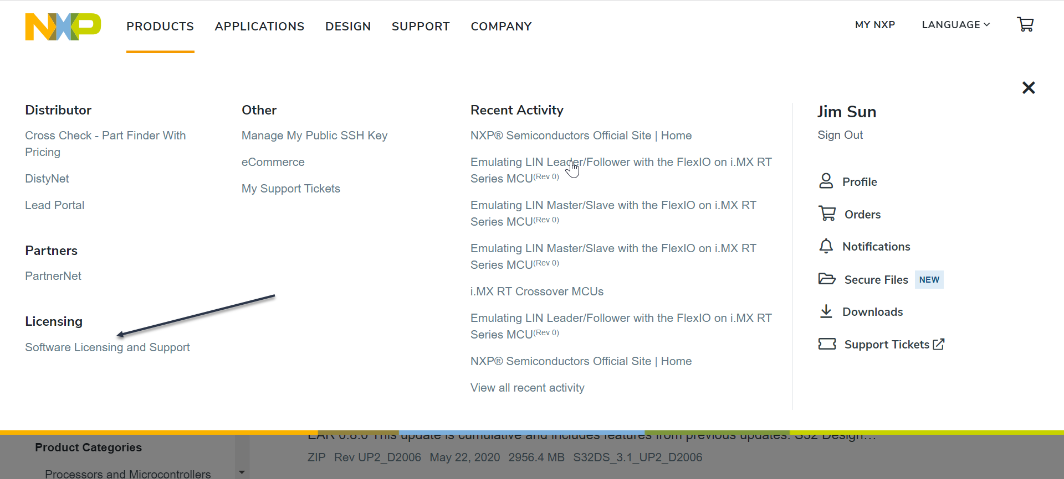Open the Profile page text link
1064x479 pixels.
coord(860,182)
